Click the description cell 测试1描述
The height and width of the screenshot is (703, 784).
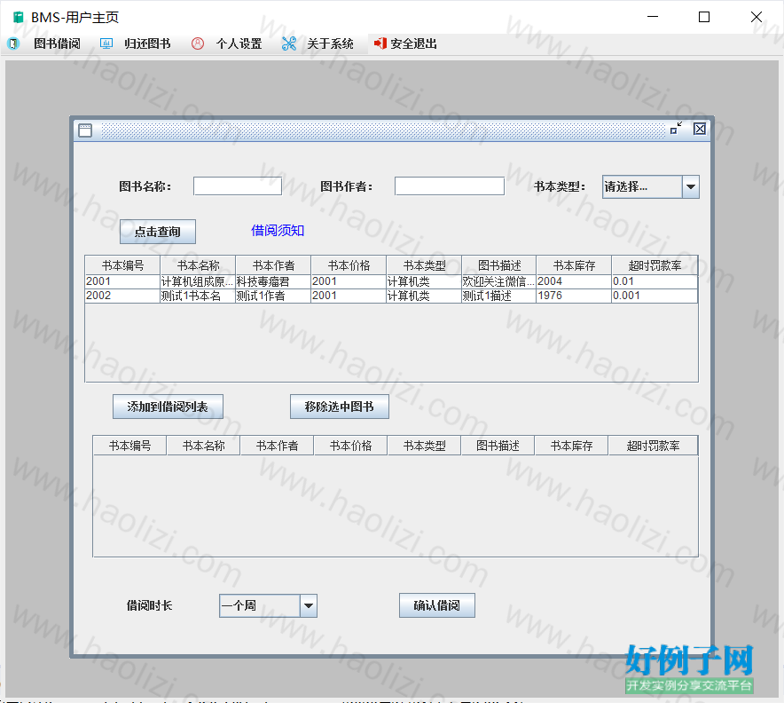[498, 296]
